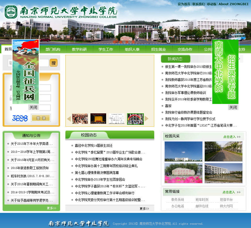Open notice 关于给予高峰等同学退学处

(x=32, y=200)
